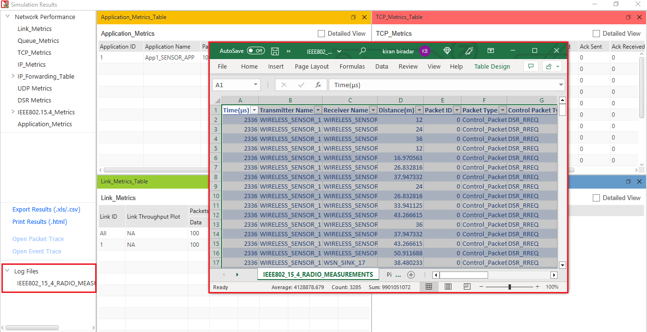Open the quick access overflow chevrons
The height and width of the screenshot is (332, 647).
click(289, 51)
